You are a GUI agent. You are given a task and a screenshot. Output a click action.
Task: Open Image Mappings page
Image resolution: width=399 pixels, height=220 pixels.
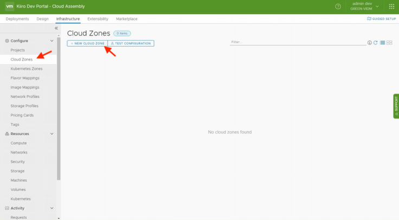point(25,87)
